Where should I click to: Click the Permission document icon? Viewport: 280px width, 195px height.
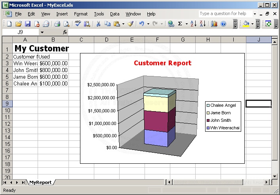pos(37,24)
